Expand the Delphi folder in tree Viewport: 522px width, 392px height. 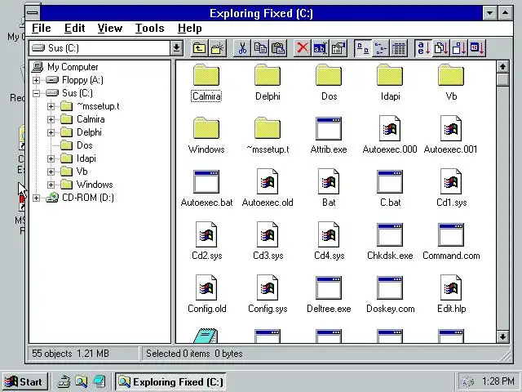coord(51,132)
